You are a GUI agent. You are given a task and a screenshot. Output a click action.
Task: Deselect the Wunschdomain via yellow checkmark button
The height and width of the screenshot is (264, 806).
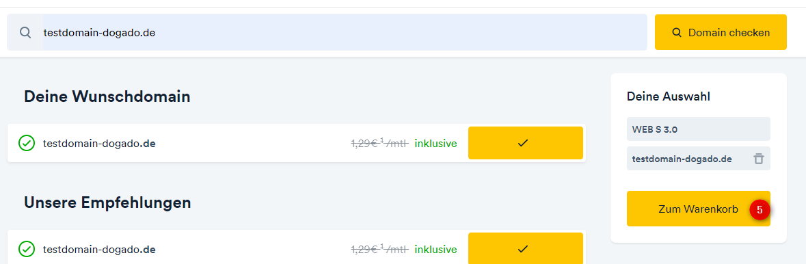click(525, 143)
